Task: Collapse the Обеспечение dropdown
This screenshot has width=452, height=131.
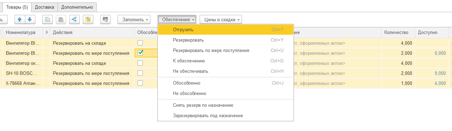Action: coord(177,20)
